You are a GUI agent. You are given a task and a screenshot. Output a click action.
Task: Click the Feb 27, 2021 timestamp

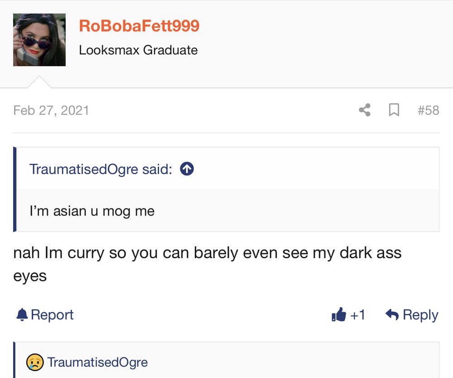coord(51,110)
